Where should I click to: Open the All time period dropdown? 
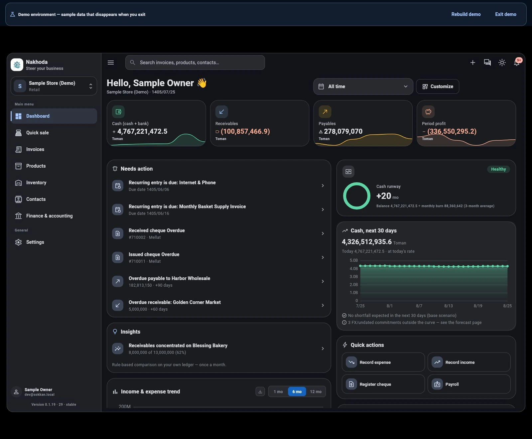tap(363, 86)
